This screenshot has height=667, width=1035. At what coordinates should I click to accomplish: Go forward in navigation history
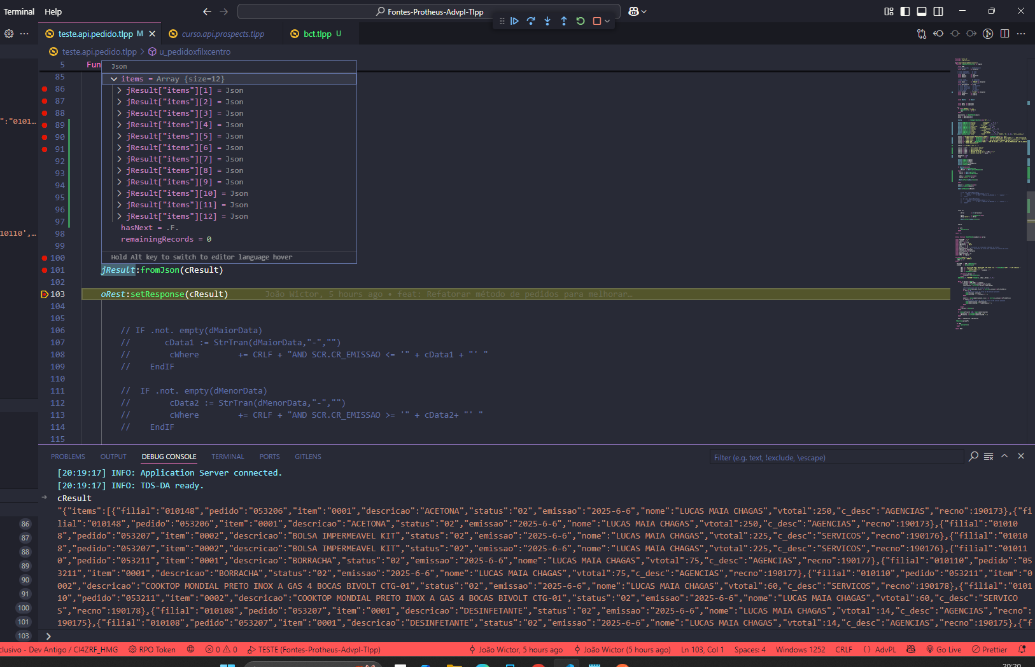[224, 11]
